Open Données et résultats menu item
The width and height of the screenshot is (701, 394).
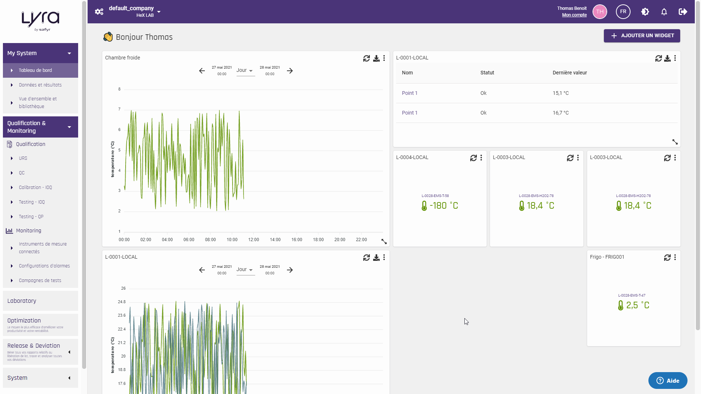[41, 85]
